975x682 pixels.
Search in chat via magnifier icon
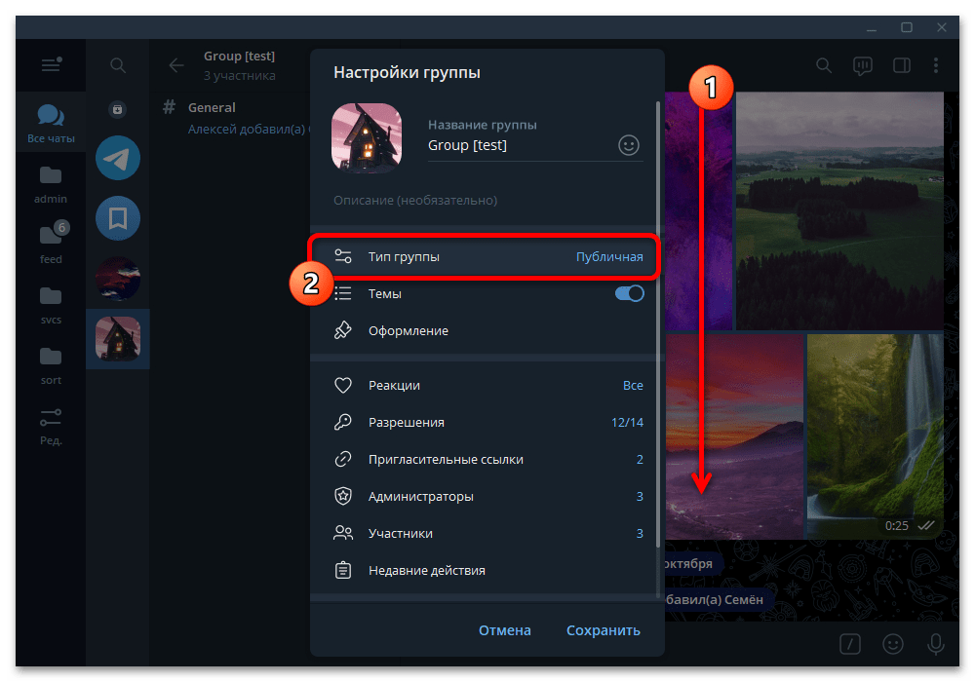pos(824,65)
